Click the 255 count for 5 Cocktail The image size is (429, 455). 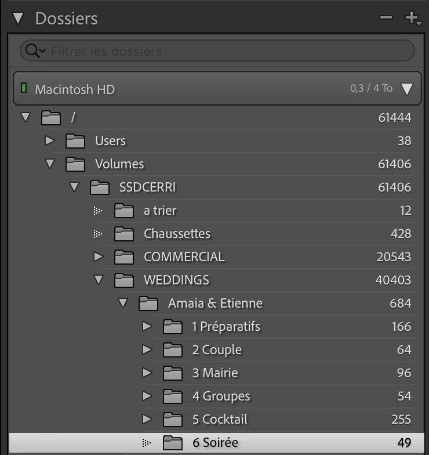(x=401, y=419)
